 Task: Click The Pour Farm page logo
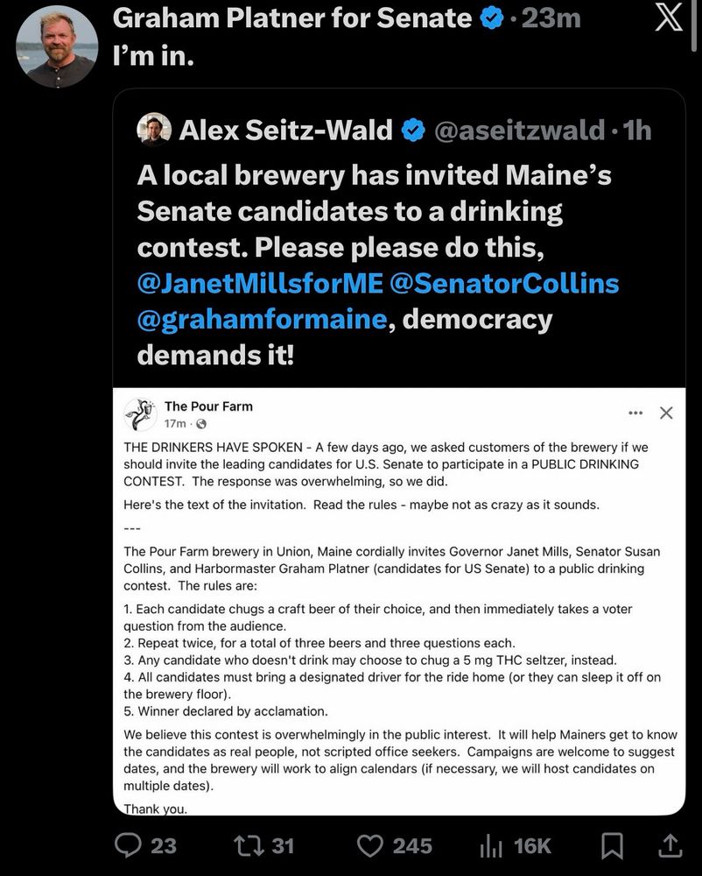pyautogui.click(x=141, y=413)
